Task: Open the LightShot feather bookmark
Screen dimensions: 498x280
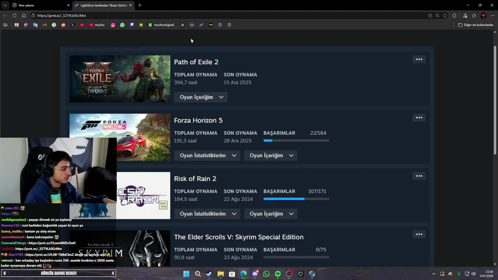Action: [201, 25]
